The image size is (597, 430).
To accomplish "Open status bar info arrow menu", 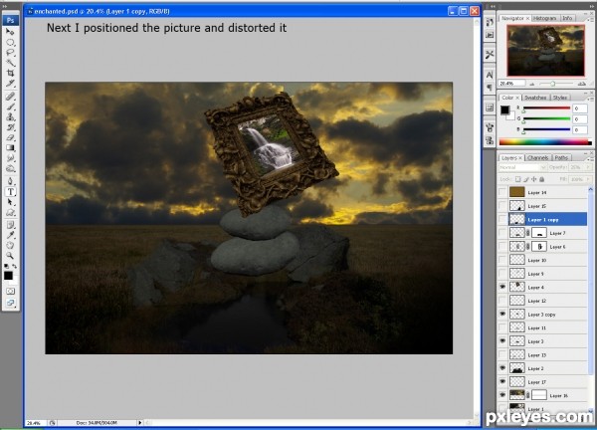I will point(139,423).
